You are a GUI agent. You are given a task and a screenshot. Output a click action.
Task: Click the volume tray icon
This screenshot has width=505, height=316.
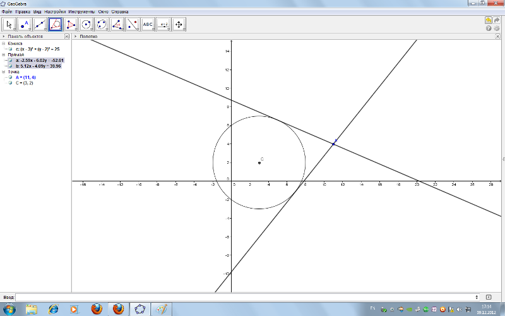click(460, 310)
